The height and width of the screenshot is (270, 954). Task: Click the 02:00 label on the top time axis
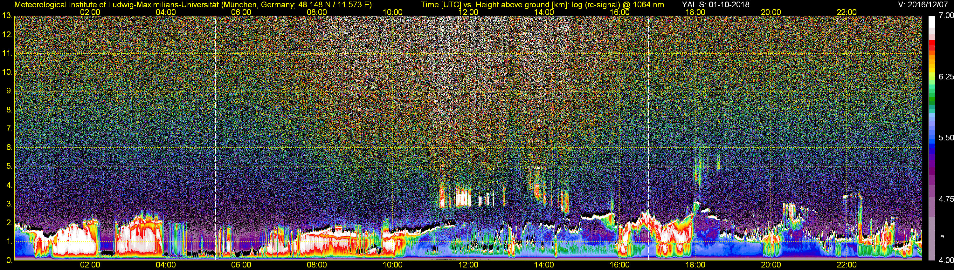[90, 12]
